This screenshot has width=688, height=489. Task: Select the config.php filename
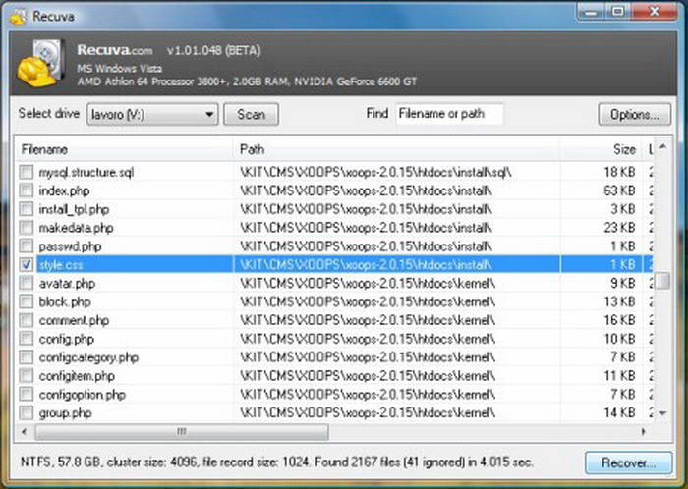pyautogui.click(x=66, y=339)
